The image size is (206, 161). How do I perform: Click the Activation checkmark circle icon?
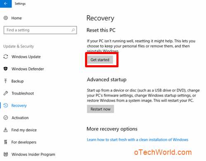(x=6, y=118)
